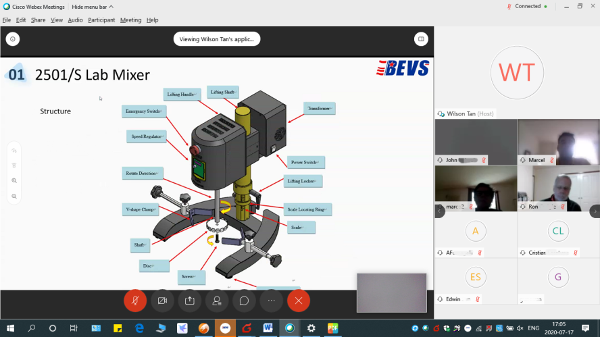Click muted mic icon next to John

(484, 160)
